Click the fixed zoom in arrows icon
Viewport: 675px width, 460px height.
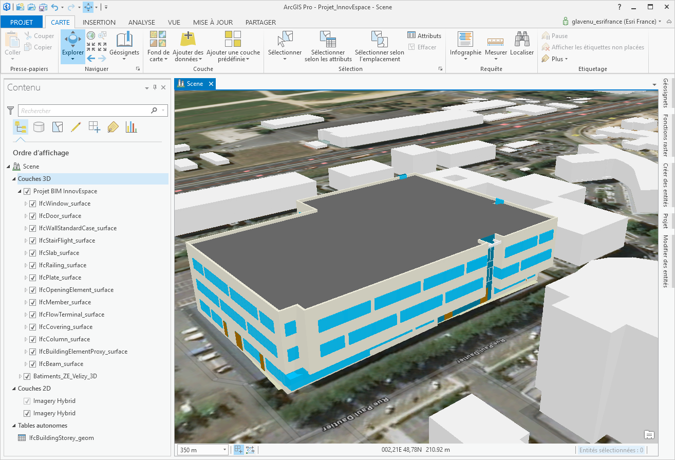tap(91, 47)
